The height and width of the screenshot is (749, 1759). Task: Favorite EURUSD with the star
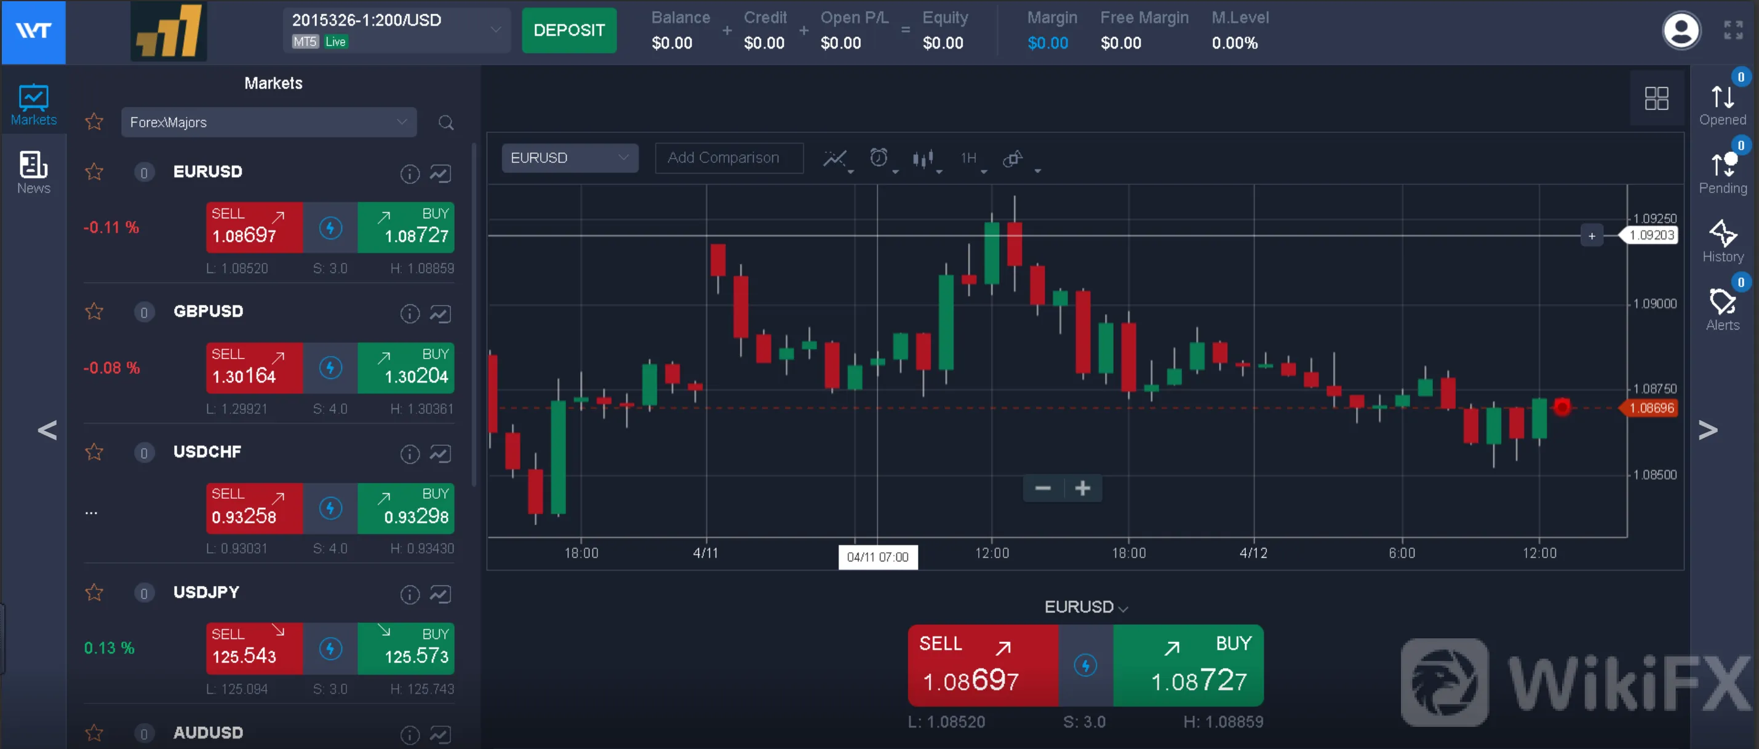coord(94,172)
